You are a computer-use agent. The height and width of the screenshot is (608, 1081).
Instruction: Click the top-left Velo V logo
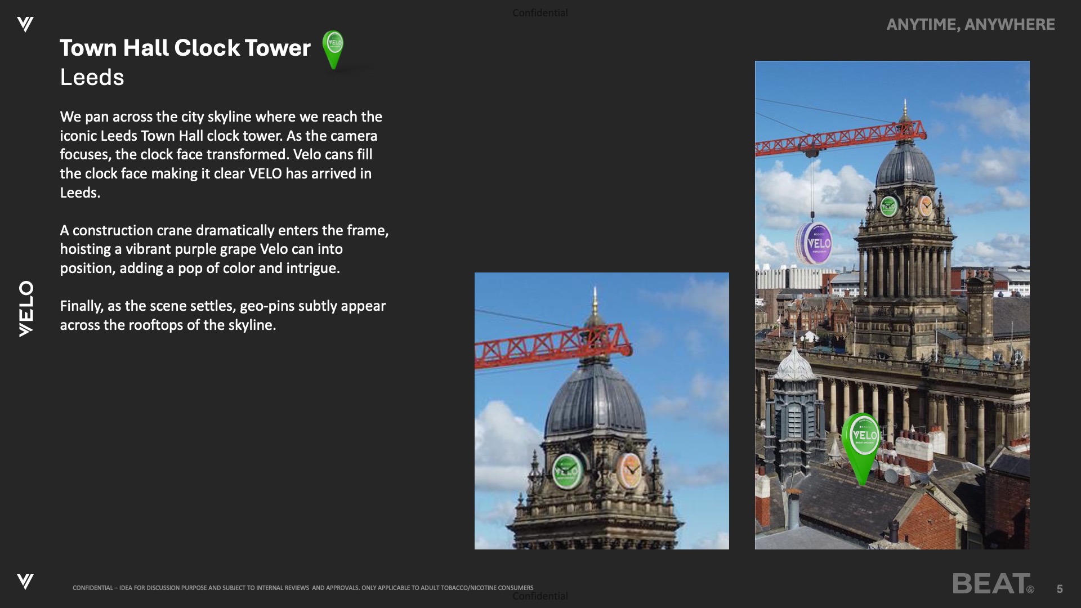(x=25, y=24)
